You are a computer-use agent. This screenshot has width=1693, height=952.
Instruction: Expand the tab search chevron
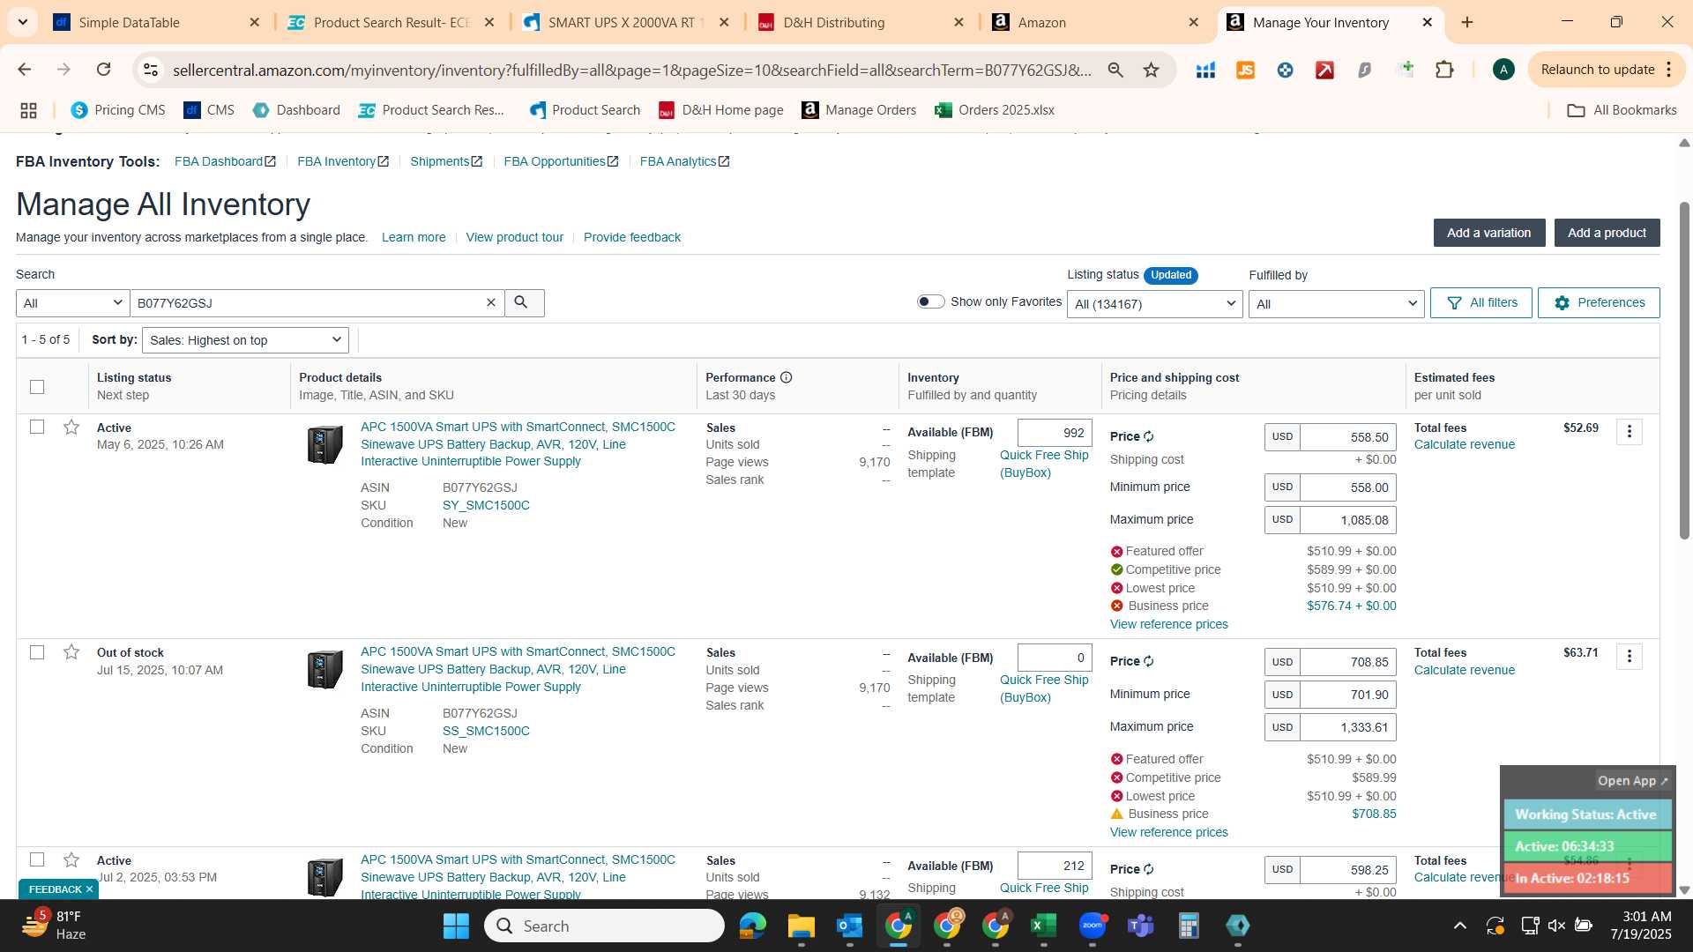click(23, 22)
